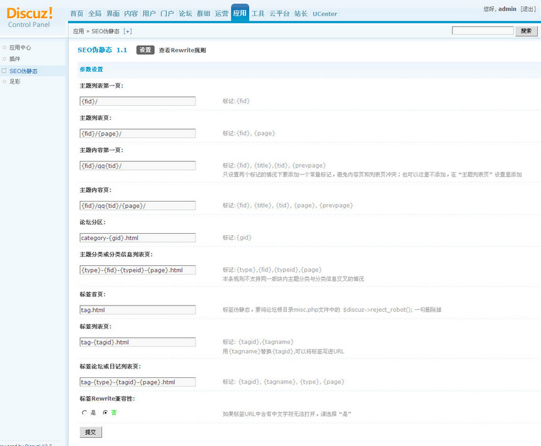Open the 首页 menu tab
Viewport: 541px width, 446px height.
77,13
